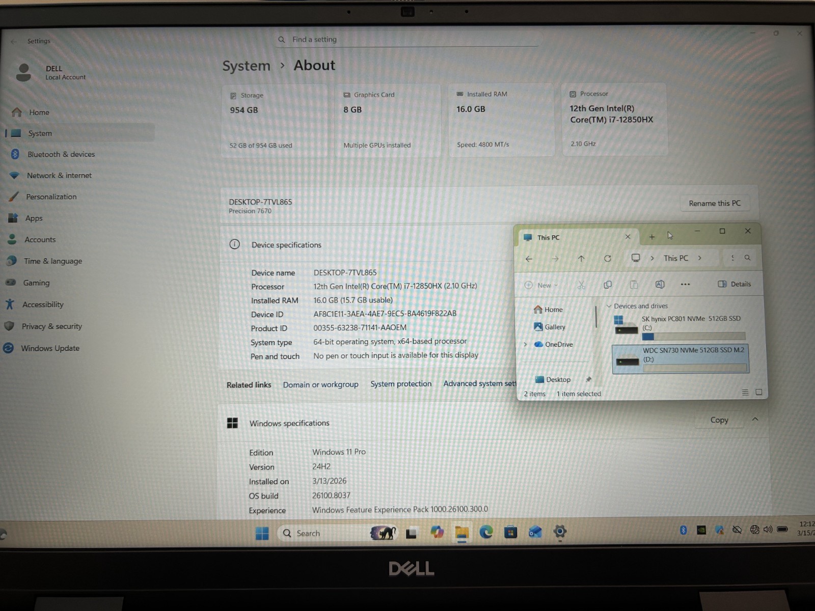The width and height of the screenshot is (815, 611).
Task: Open Bluetooth & devices settings
Action: 79,154
